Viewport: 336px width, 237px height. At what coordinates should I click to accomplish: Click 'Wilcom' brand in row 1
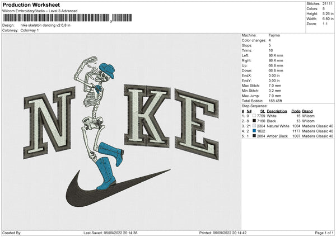click(308, 116)
